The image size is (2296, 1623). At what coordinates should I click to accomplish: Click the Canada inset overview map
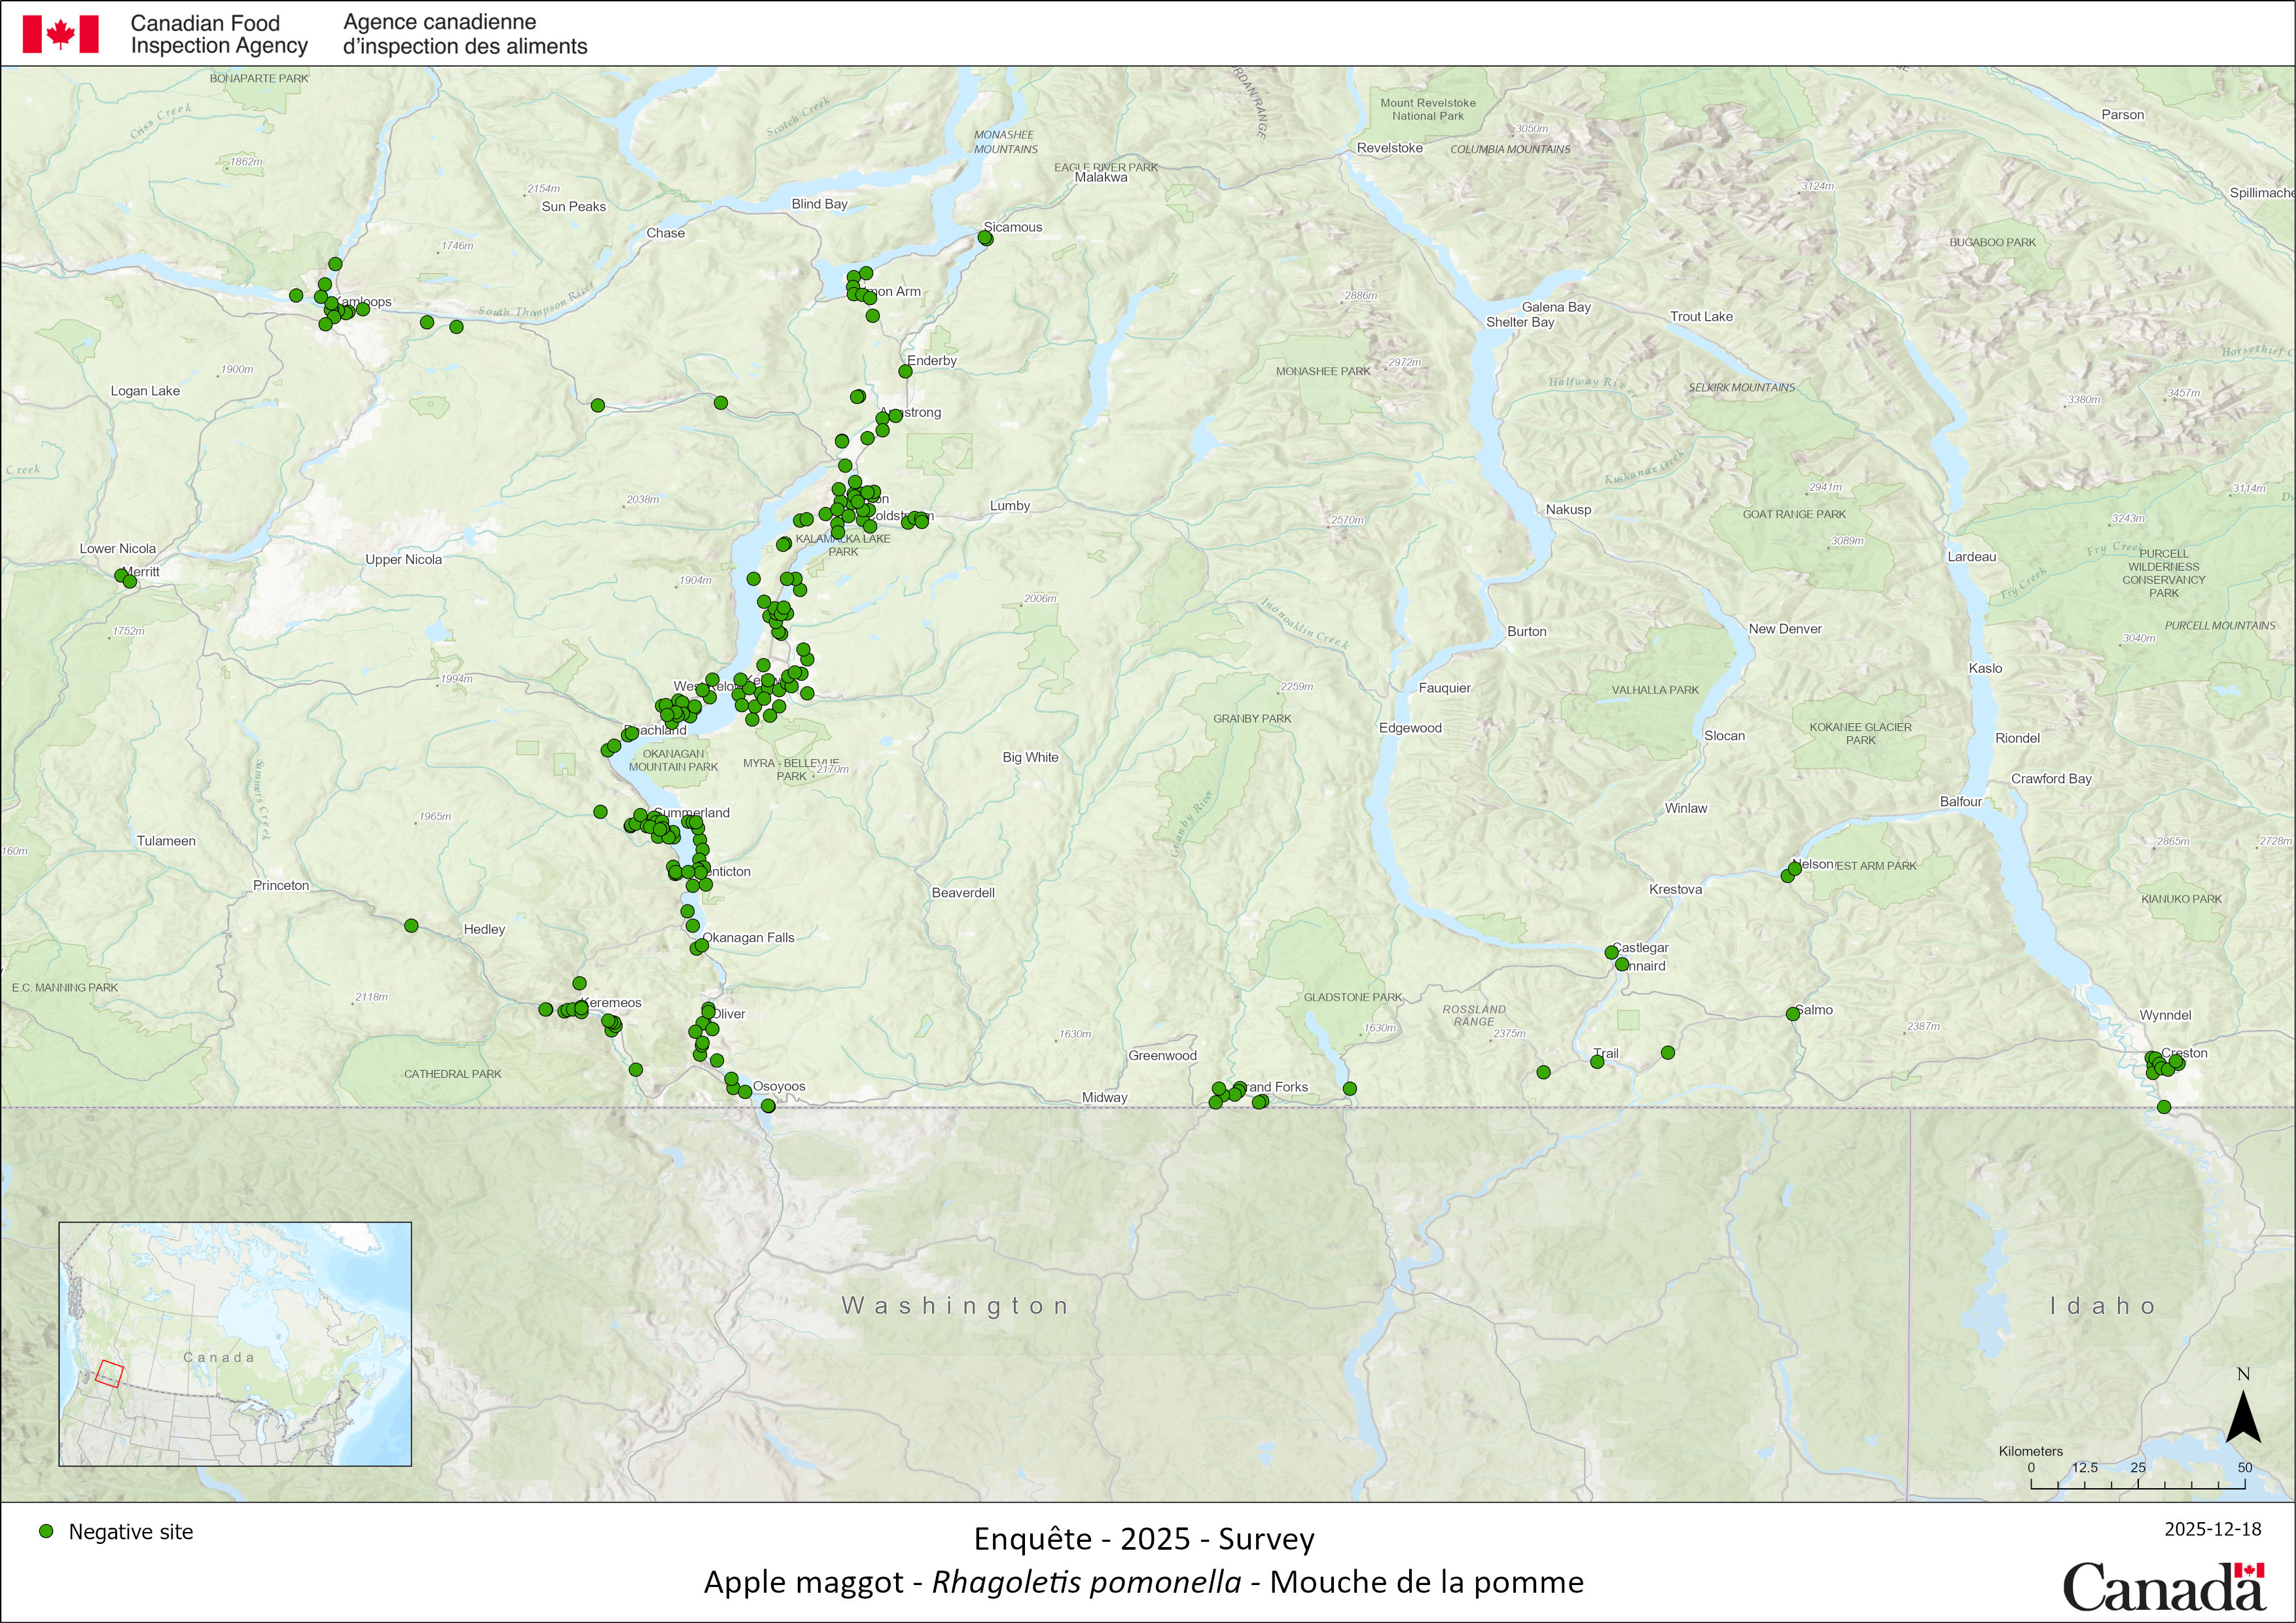235,1343
